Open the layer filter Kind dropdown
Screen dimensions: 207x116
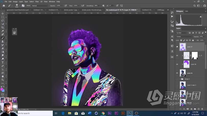[x=182, y=33]
